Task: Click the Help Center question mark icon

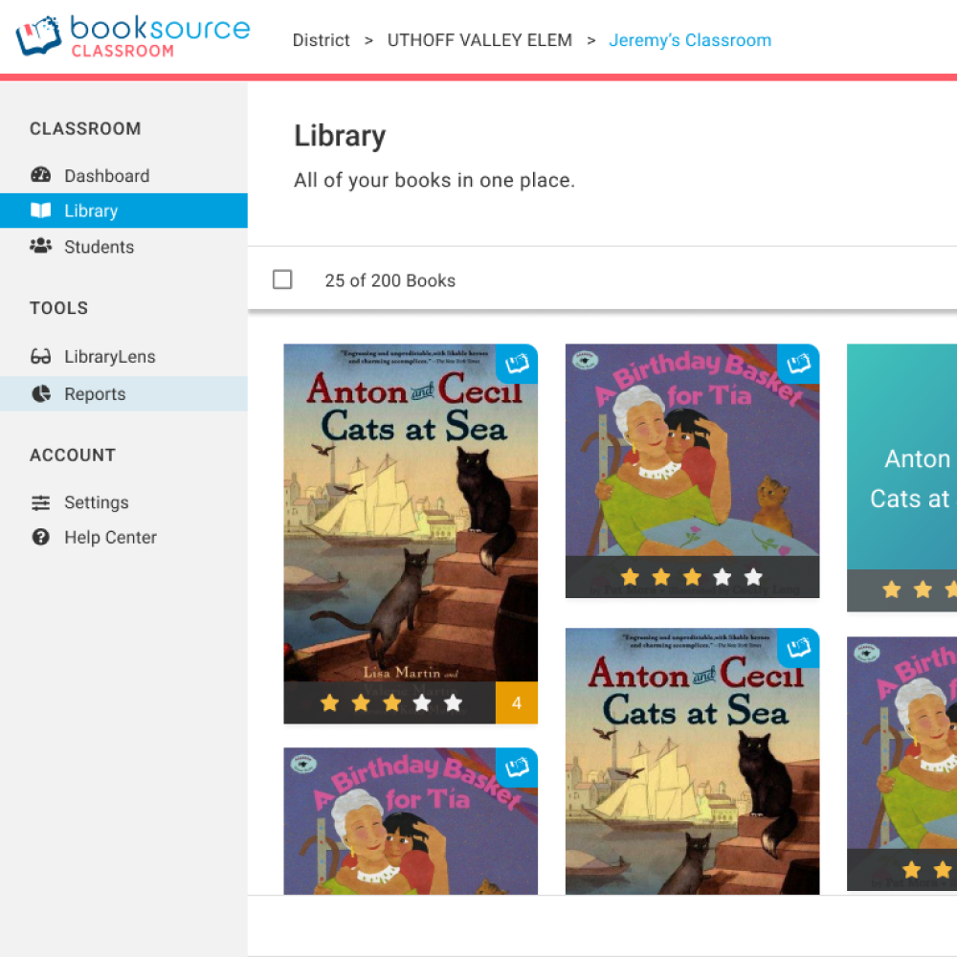Action: [x=40, y=537]
